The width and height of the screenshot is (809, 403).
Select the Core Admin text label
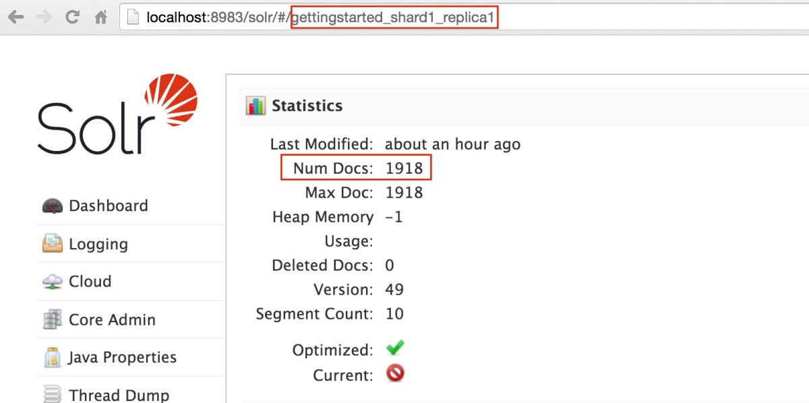(x=112, y=319)
